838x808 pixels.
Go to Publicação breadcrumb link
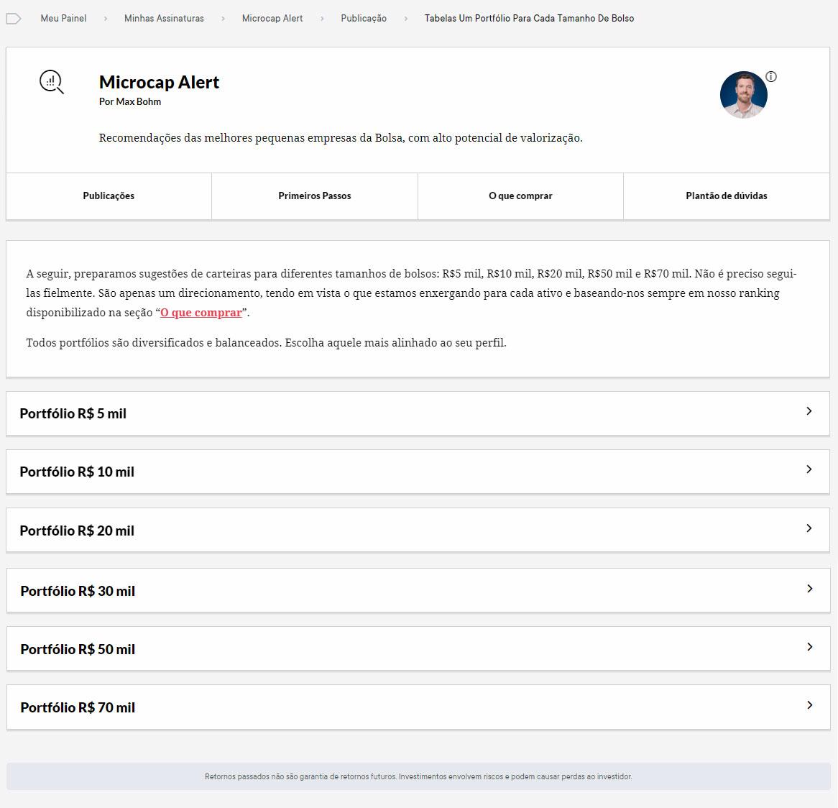[364, 19]
